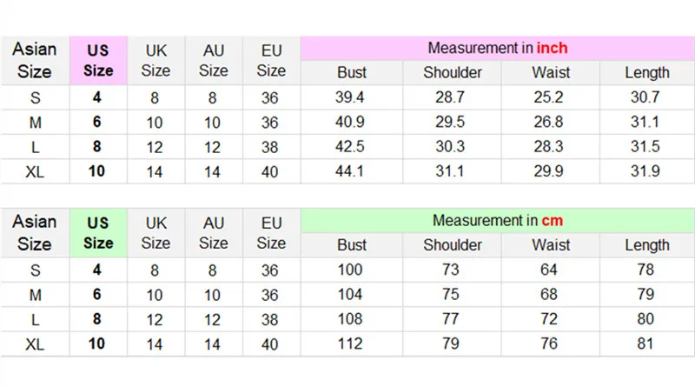
Task: Click Shoulder value 77 in cm table
Action: tap(450, 319)
